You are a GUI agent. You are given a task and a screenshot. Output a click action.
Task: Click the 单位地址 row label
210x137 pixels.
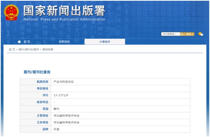point(43,89)
